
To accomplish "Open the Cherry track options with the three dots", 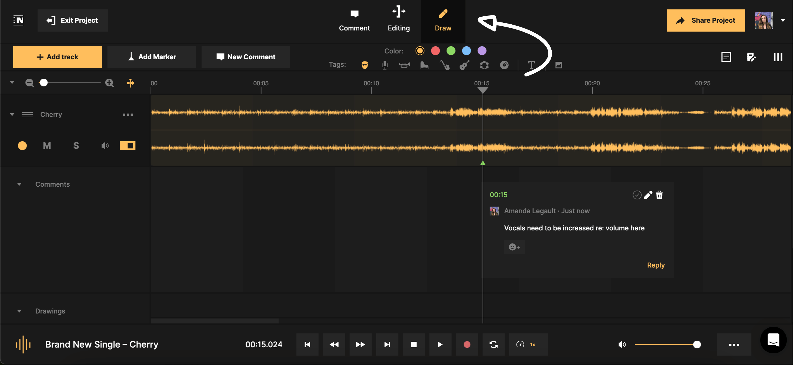I will point(128,114).
